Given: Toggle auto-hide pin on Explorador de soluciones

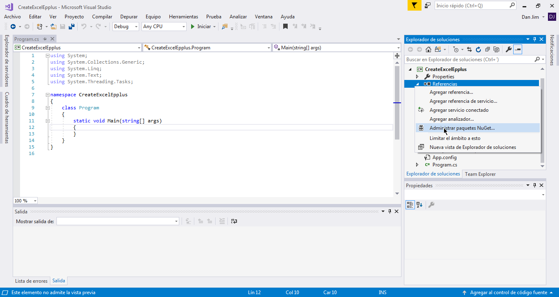Looking at the screenshot, I should 534,40.
